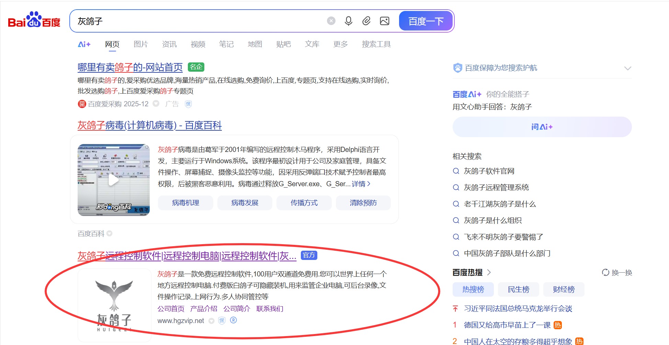This screenshot has height=345, width=669.
Task: Open the Ai+ search mode
Action: pos(84,44)
